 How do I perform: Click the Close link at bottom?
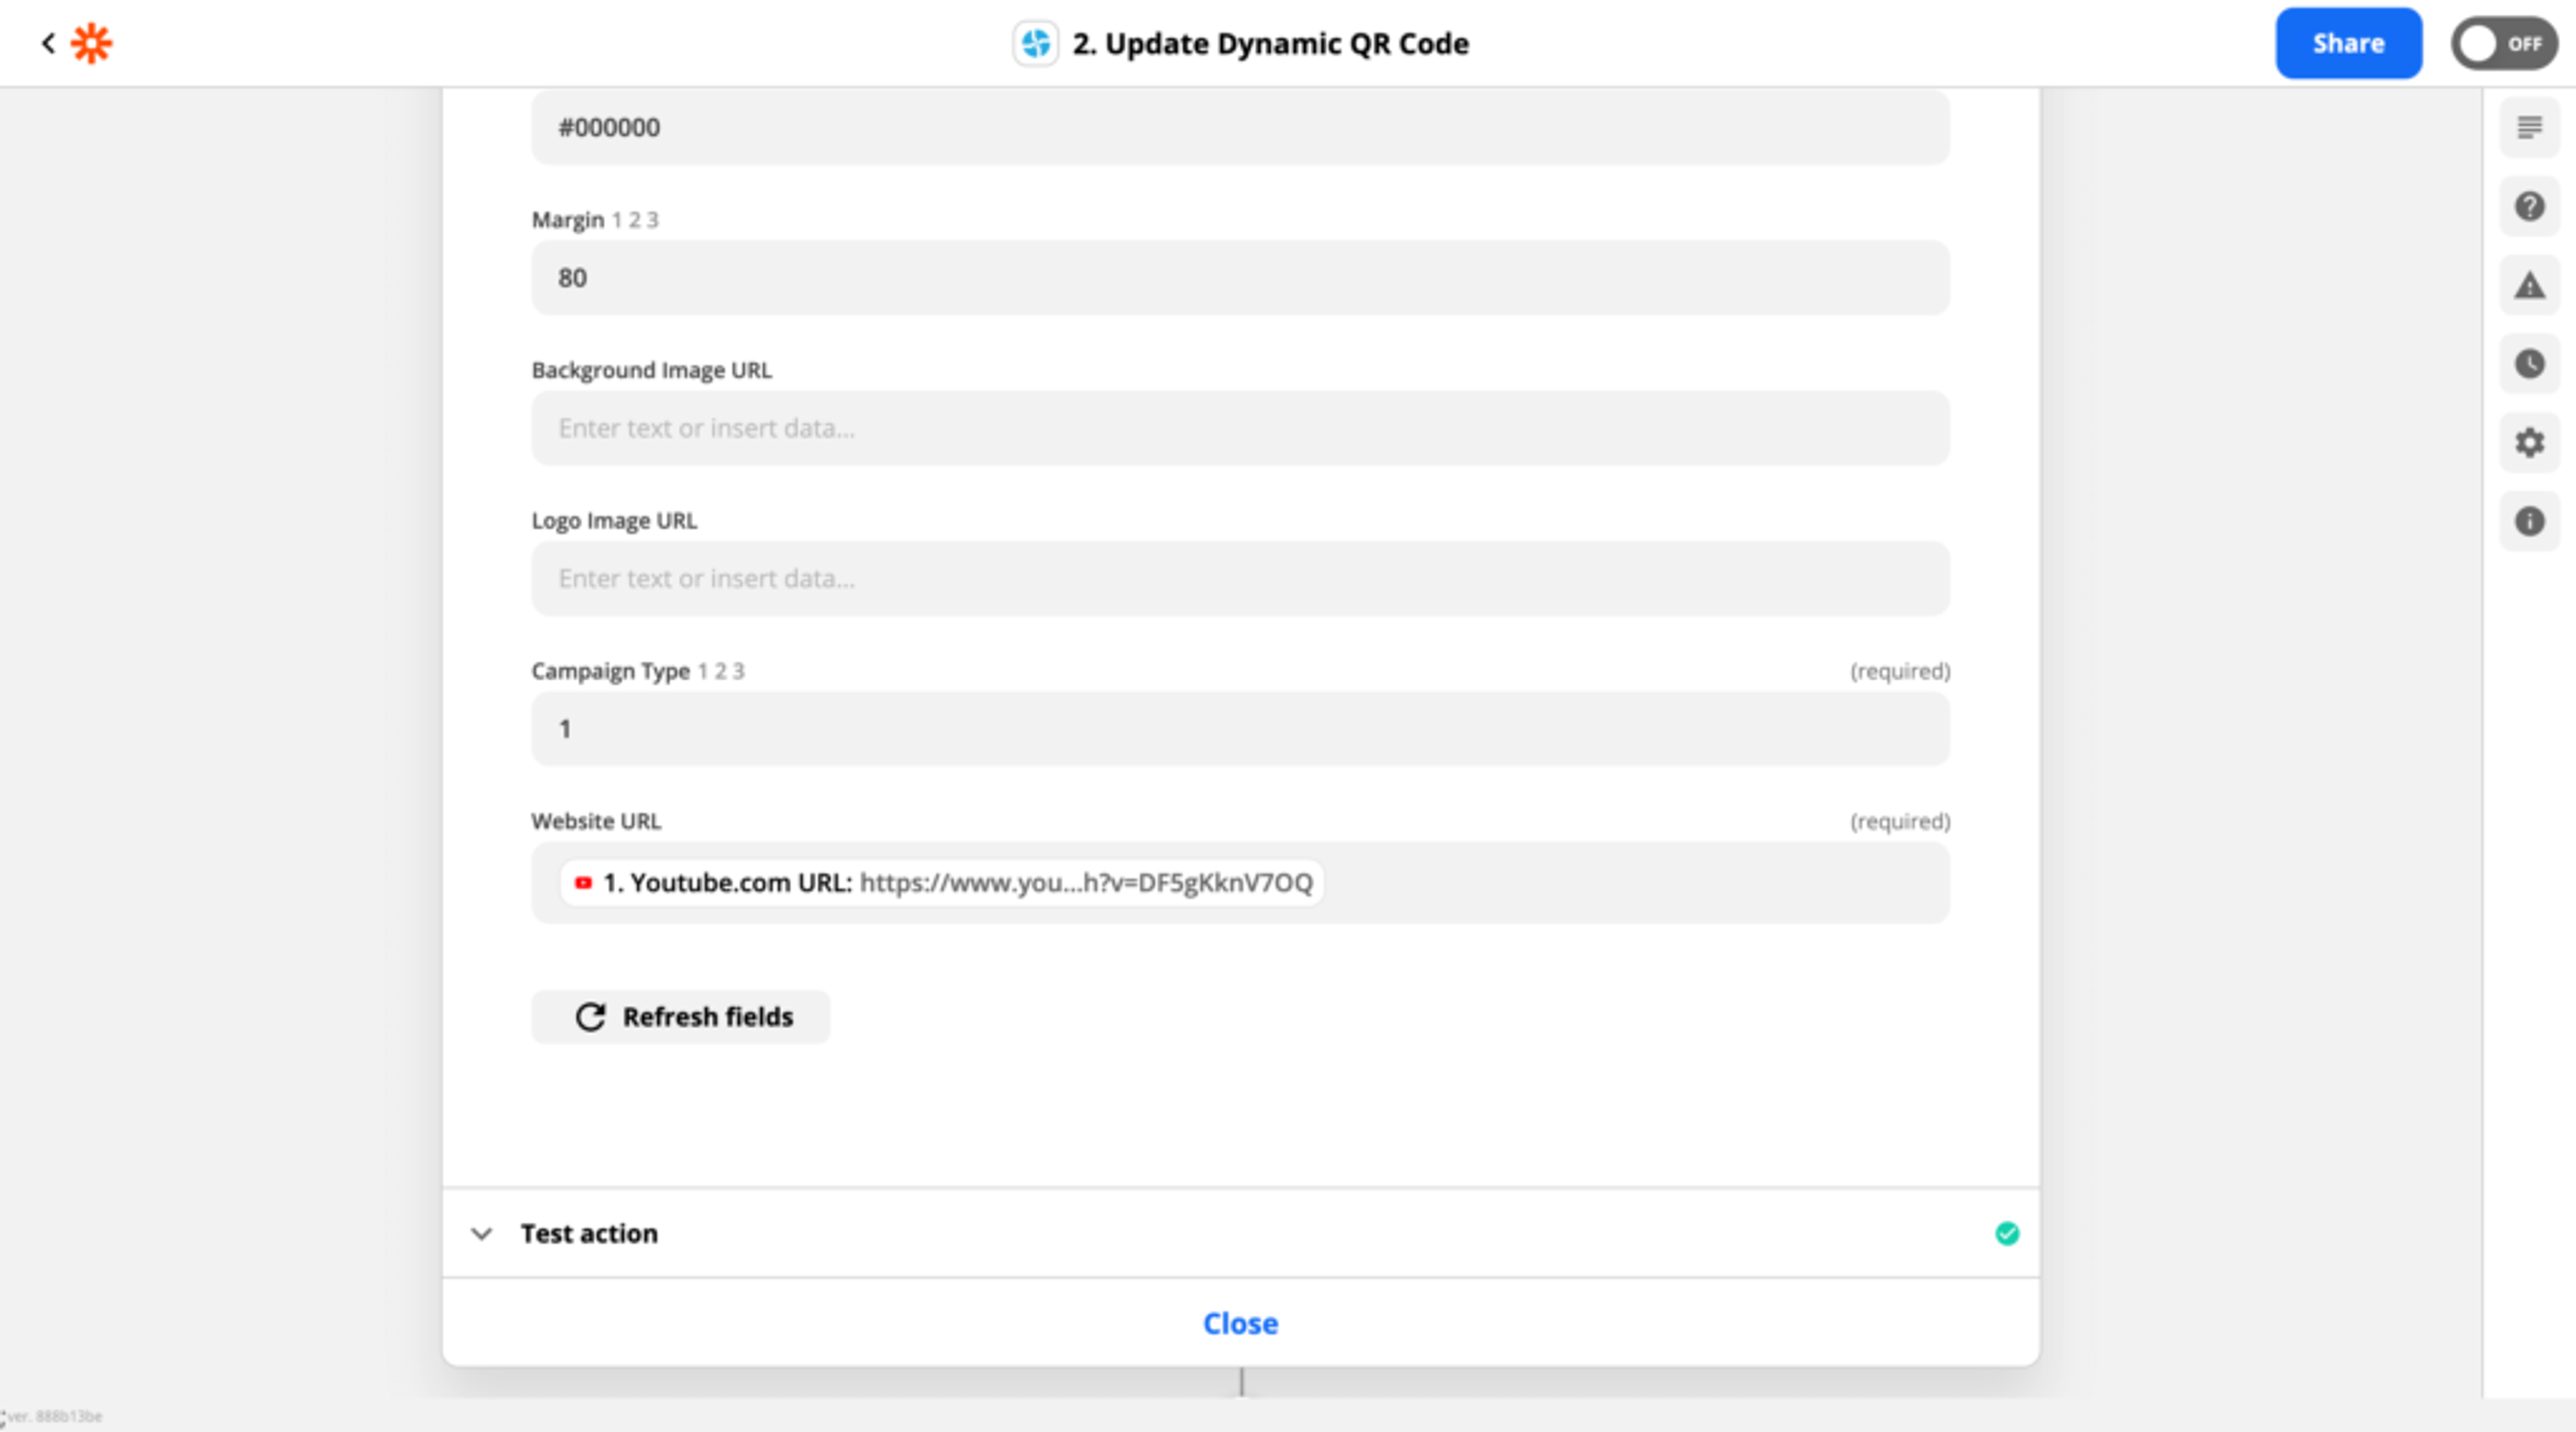click(1240, 1323)
